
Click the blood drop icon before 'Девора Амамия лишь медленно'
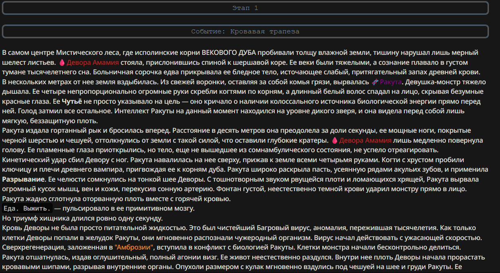click(334, 140)
